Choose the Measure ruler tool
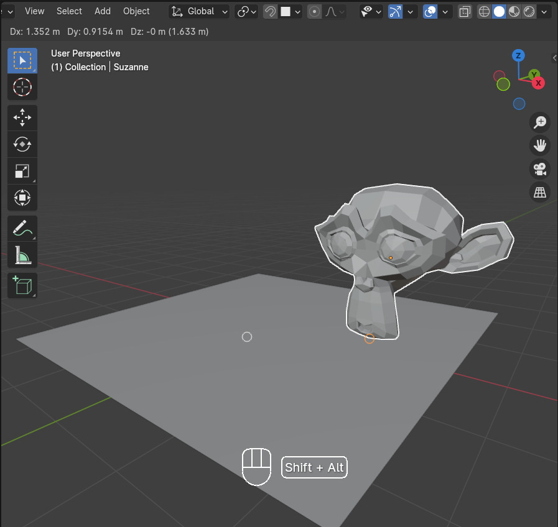This screenshot has height=527, width=558. [22, 255]
